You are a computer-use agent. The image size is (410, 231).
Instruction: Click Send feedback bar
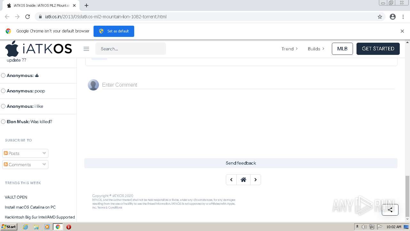[241, 163]
